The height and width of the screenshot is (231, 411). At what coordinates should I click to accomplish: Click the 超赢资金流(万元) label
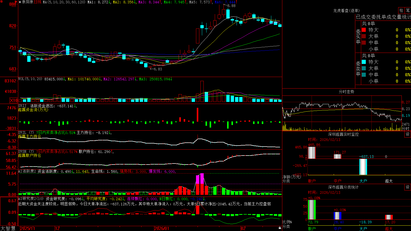pos(33,110)
